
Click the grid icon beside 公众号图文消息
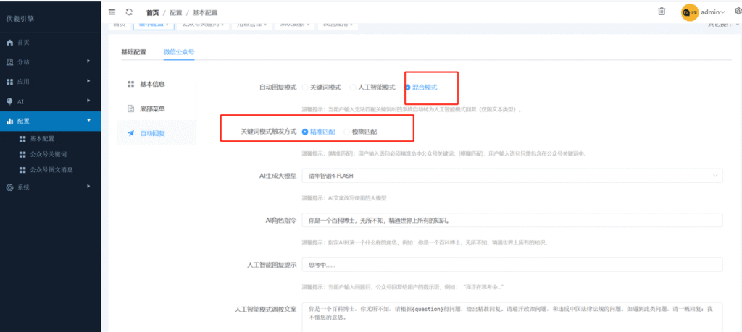click(22, 169)
